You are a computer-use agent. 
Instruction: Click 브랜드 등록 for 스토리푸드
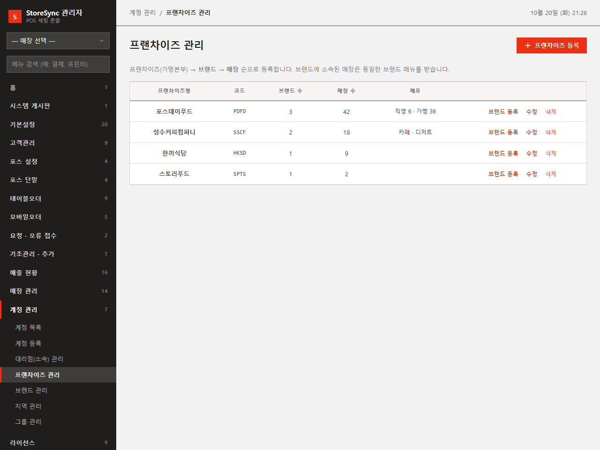pyautogui.click(x=503, y=174)
